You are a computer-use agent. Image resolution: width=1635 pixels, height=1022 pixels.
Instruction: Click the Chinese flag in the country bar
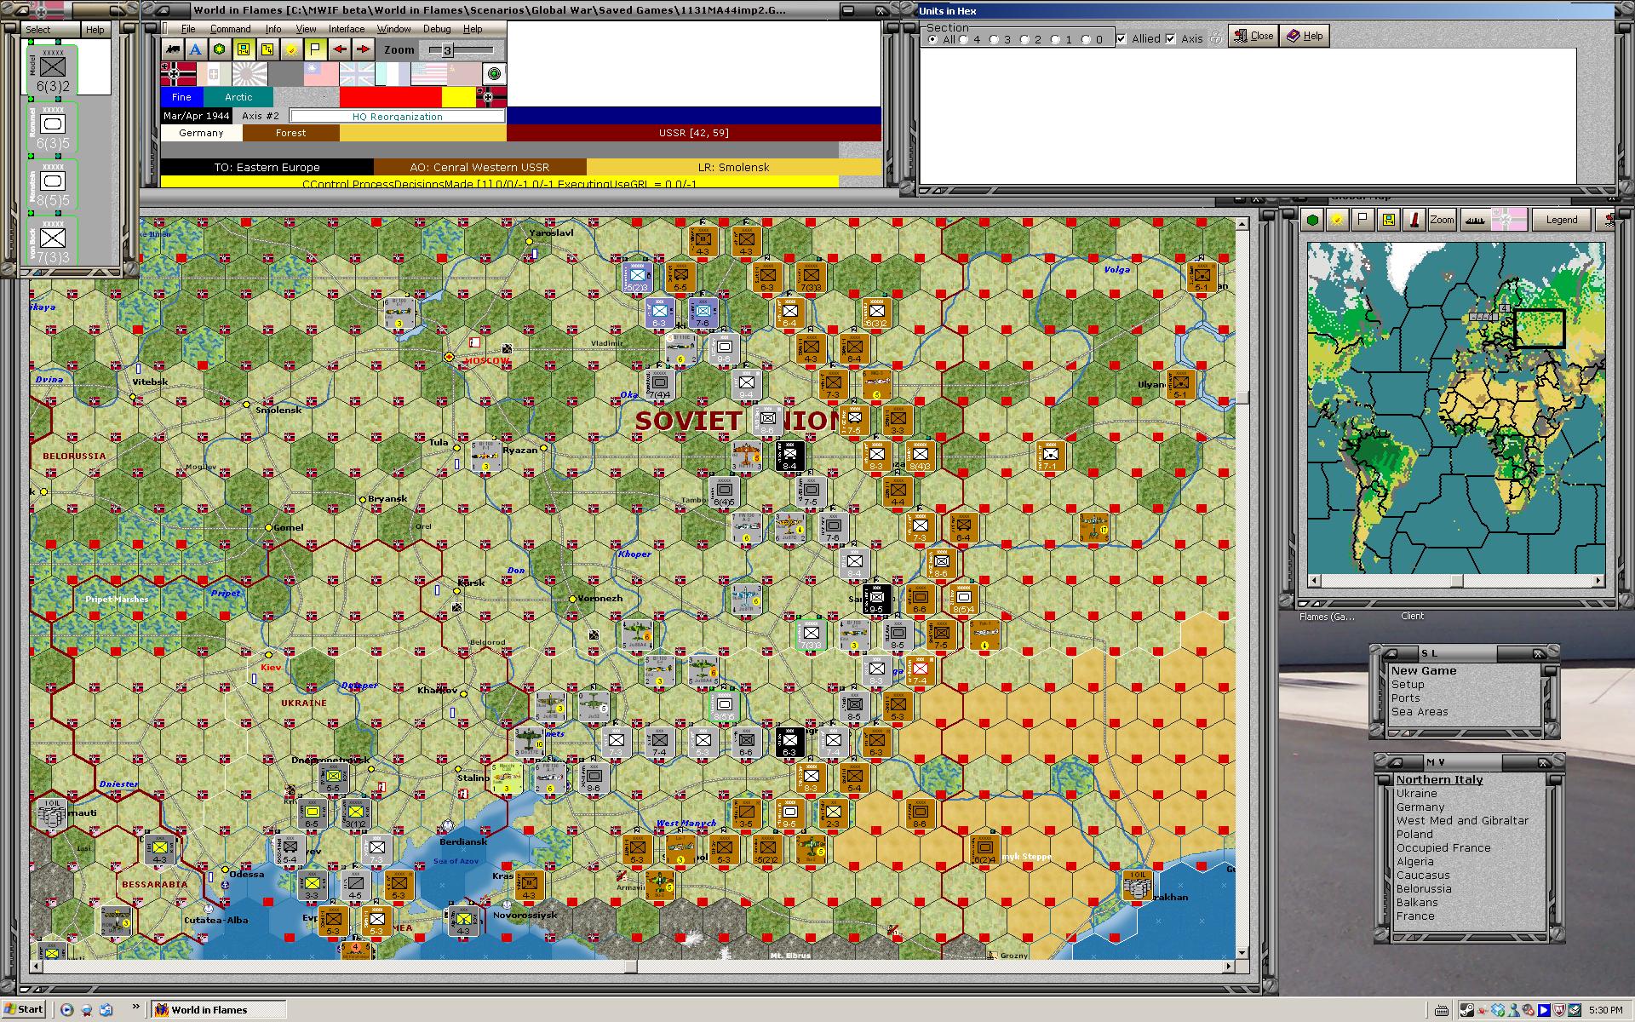(x=321, y=74)
